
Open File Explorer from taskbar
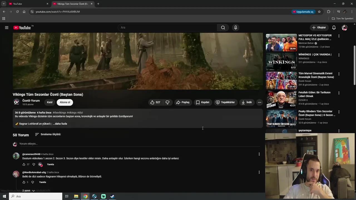(76, 196)
